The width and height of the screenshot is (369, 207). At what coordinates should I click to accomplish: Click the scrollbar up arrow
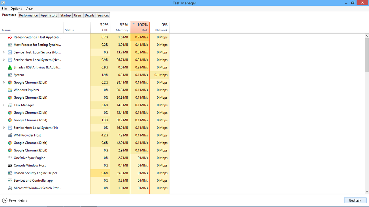tap(367, 36)
